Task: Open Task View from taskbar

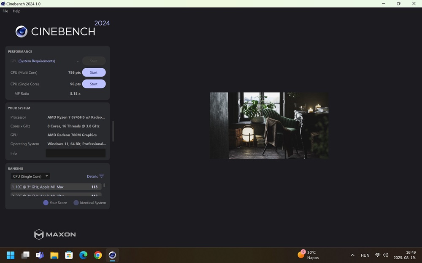Action: [x=25, y=255]
